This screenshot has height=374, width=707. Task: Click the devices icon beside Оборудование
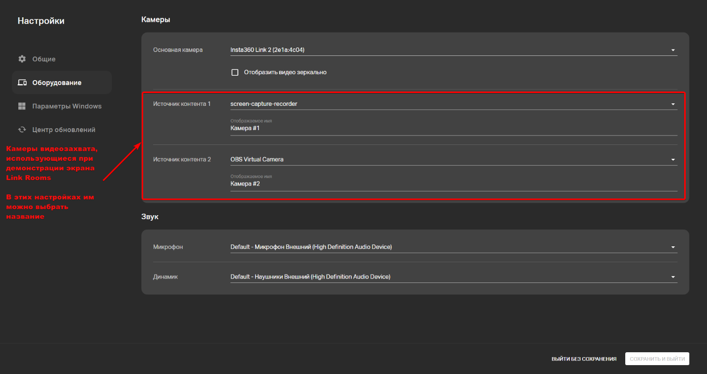tap(22, 83)
